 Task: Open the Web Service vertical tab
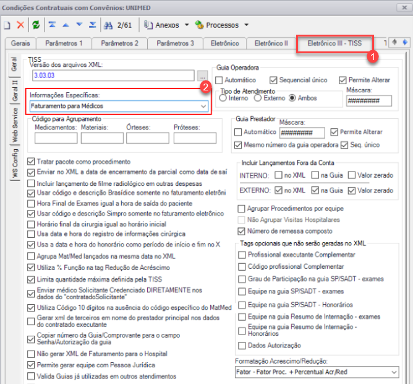[x=15, y=125]
